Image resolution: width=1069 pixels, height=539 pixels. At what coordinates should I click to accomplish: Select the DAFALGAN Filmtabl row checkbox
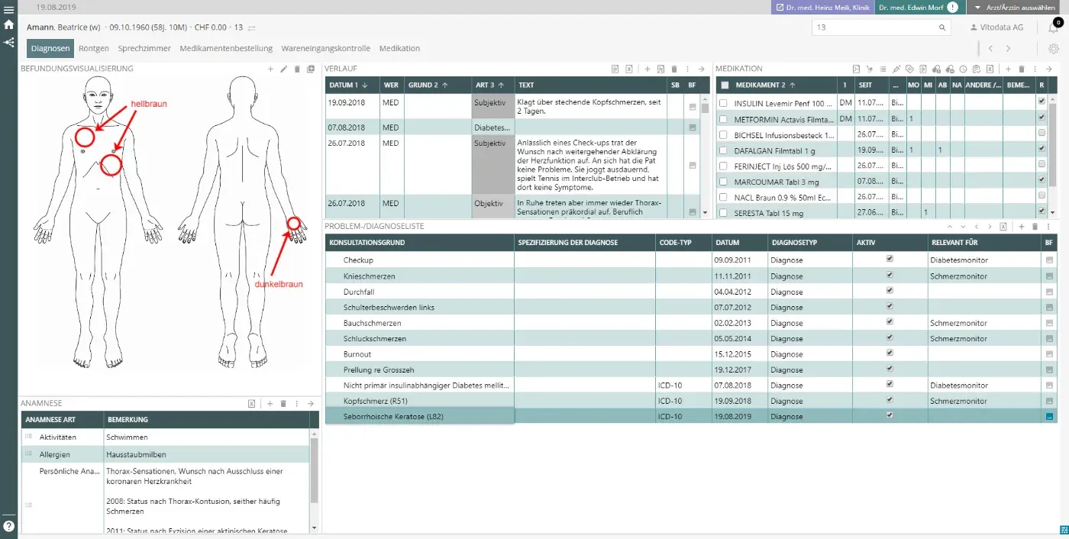tap(724, 150)
